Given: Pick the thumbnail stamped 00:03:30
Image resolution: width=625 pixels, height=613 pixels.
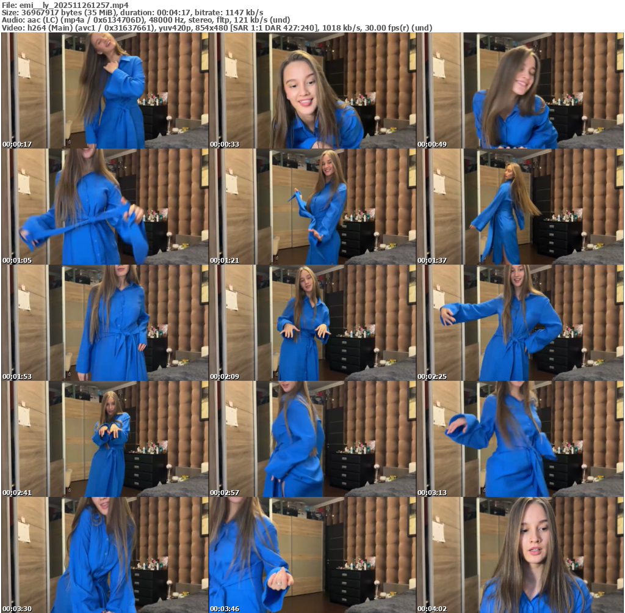Looking at the screenshot, I should pos(105,555).
